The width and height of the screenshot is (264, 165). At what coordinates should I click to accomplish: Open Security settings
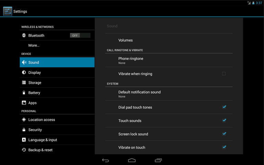click(x=57, y=130)
